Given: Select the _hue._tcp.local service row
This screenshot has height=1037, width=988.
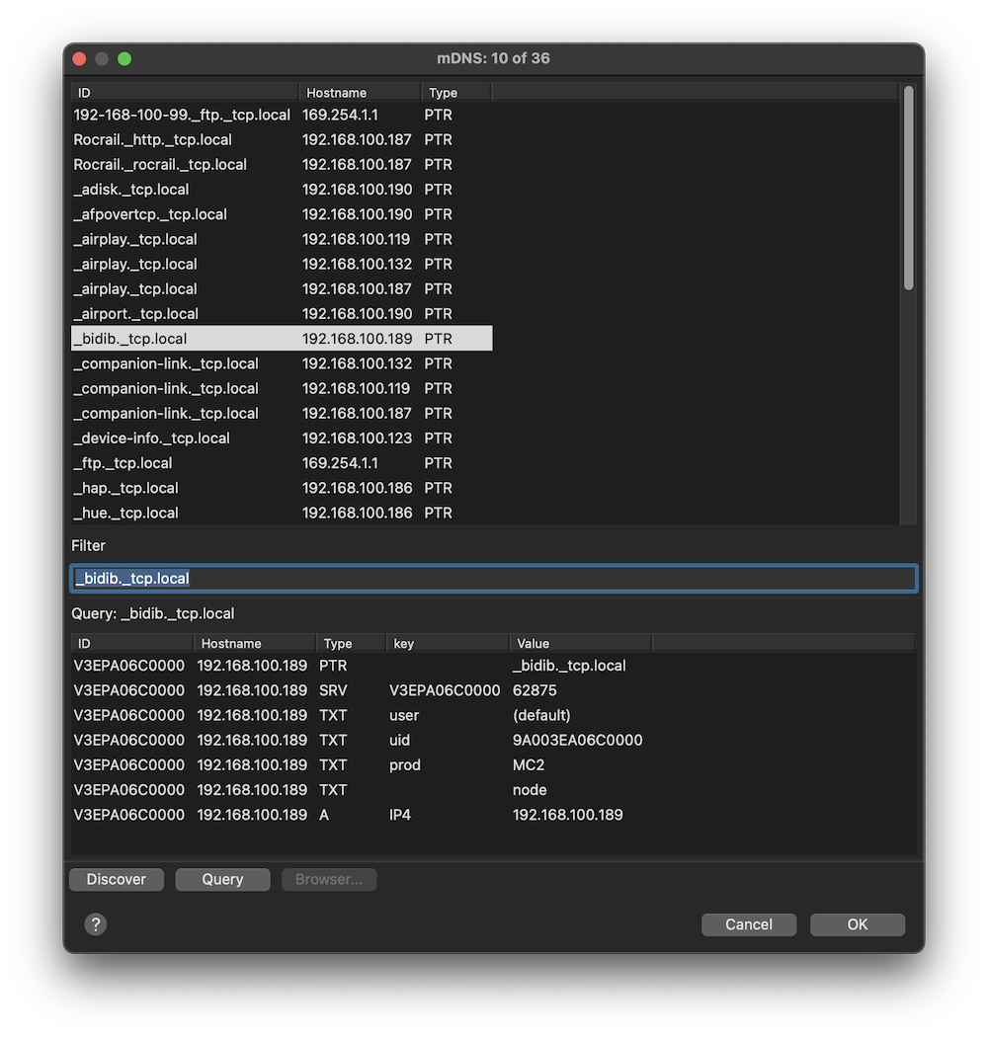Looking at the screenshot, I should coord(126,513).
